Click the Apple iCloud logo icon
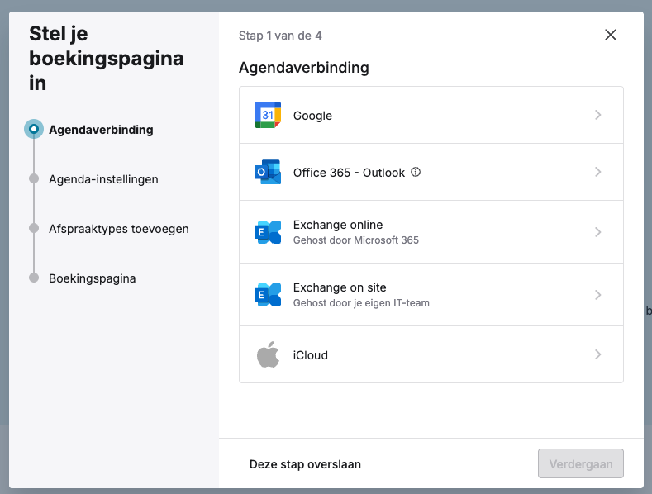 (268, 354)
